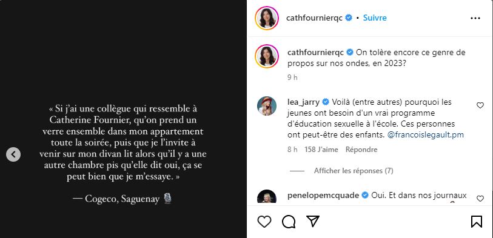Screen dimensions: 493x238
Task: Go to previous slide with left arrow
Action: tap(13, 154)
